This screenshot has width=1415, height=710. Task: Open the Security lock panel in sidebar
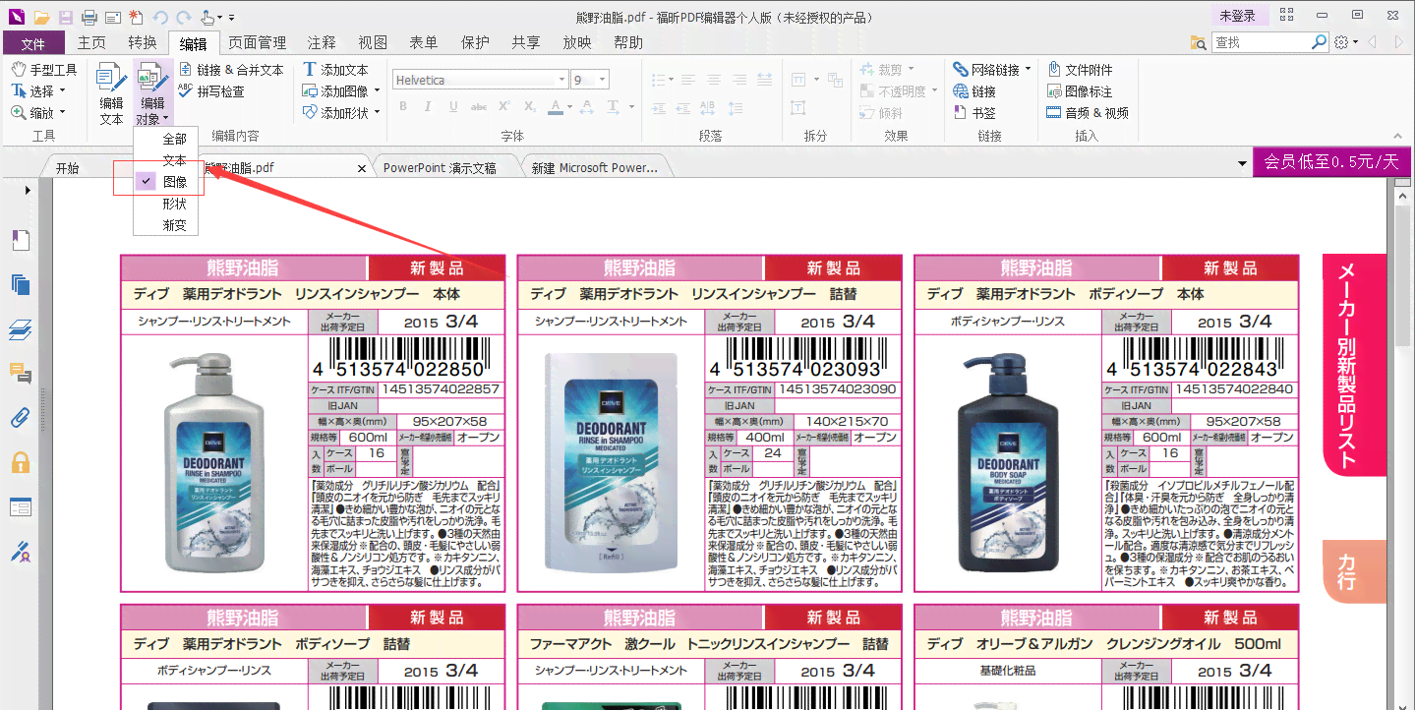coord(21,462)
